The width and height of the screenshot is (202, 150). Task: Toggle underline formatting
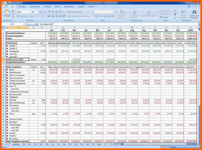point(26,16)
